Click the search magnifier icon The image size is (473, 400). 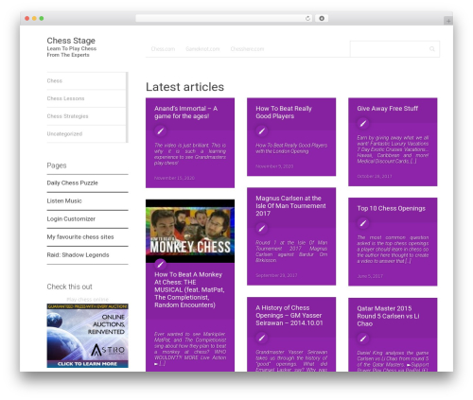coord(431,49)
